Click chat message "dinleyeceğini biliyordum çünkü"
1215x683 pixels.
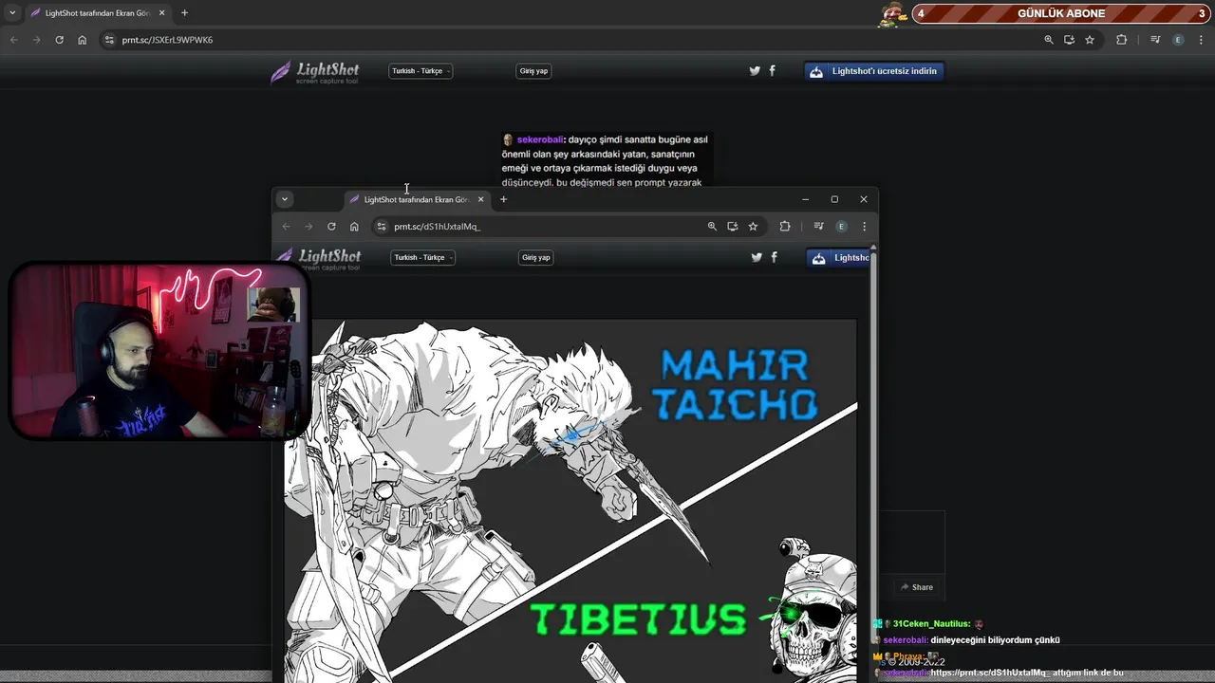point(995,640)
